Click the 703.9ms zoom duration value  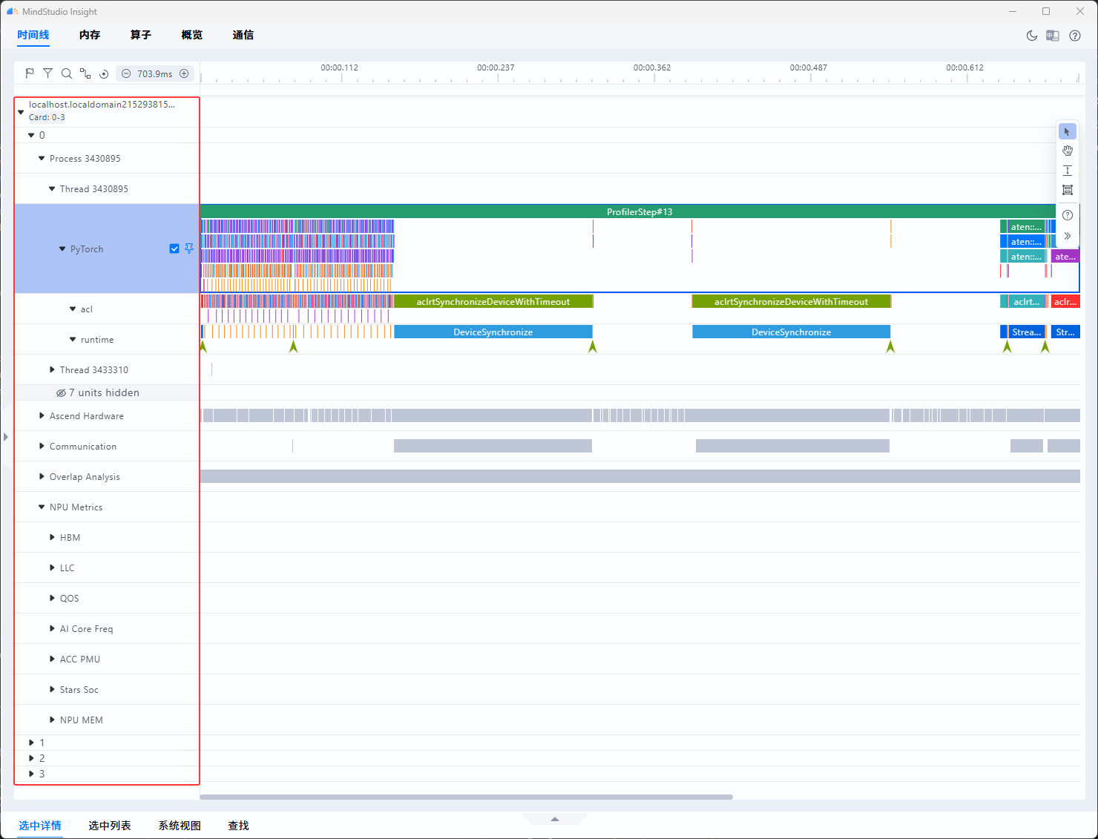(x=154, y=73)
